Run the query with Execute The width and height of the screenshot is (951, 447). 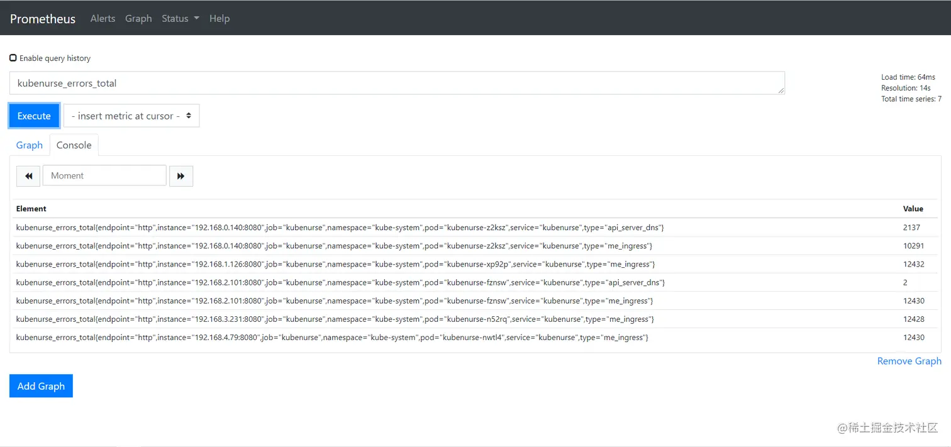[x=34, y=116]
